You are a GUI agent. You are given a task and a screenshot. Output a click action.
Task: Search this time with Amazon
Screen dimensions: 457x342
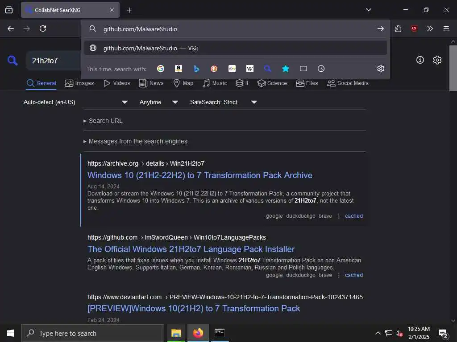[179, 69]
